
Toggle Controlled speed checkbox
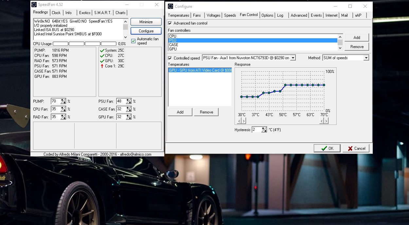(170, 58)
